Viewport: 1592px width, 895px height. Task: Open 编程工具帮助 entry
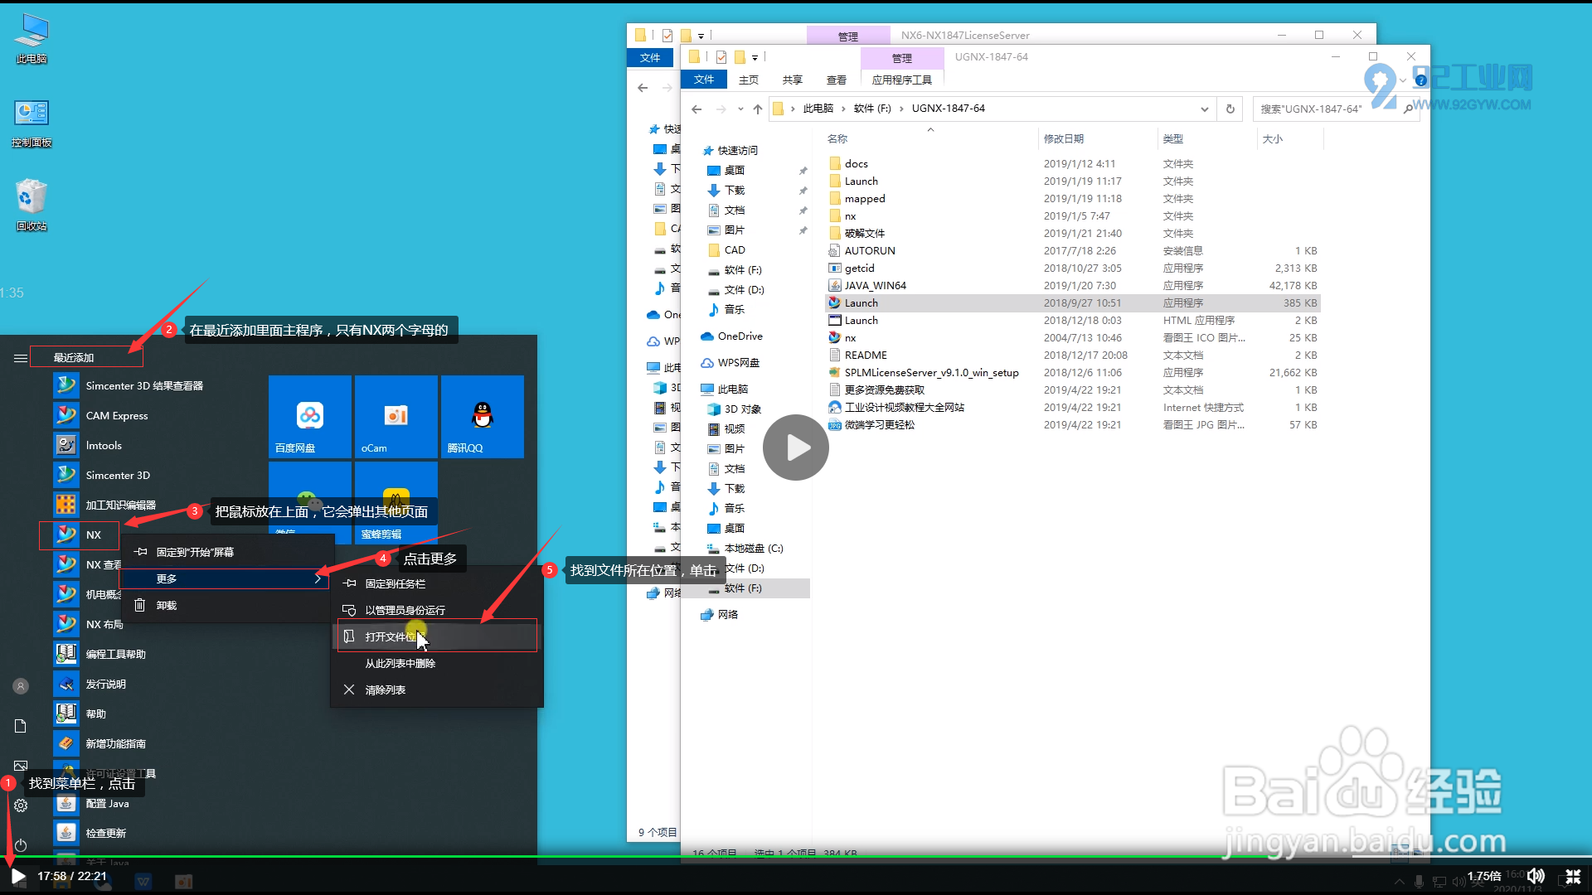click(115, 654)
